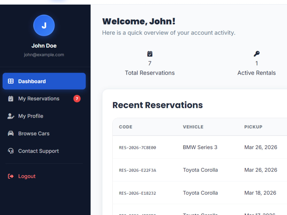Click the Welcome, John! heading
Screen dimensions: 287x215
(x=139, y=21)
